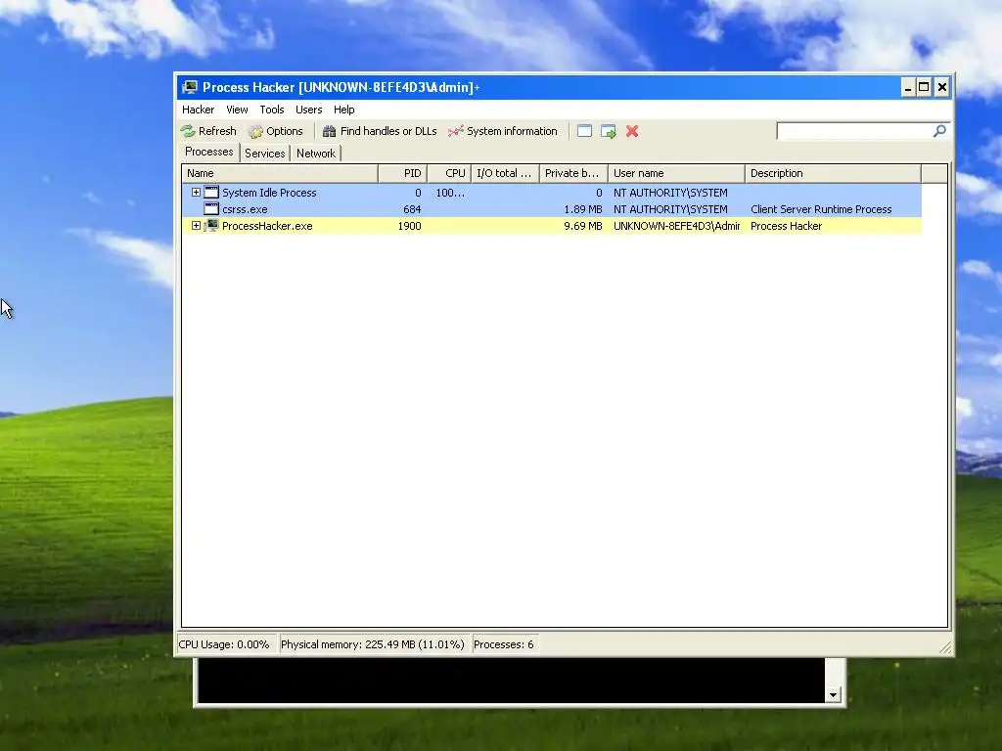This screenshot has height=751, width=1002.
Task: Click the Refresh toolbar button
Action: tap(208, 131)
